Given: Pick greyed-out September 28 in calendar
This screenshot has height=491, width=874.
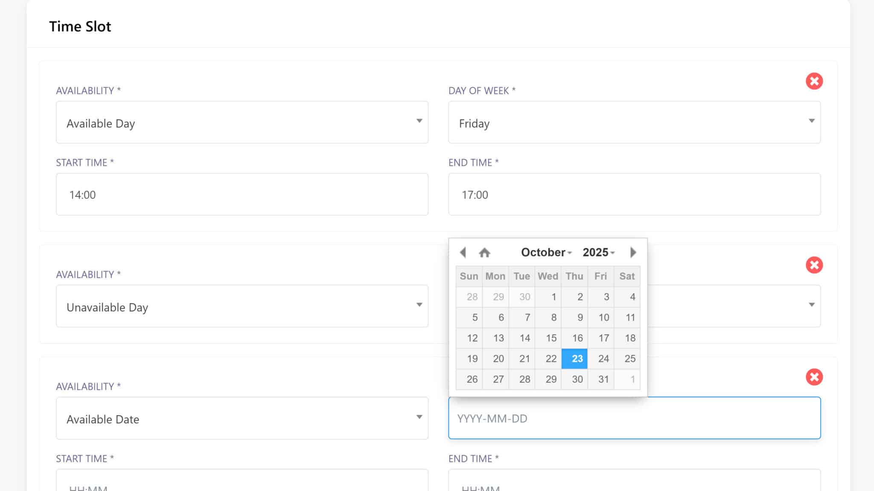Looking at the screenshot, I should click(x=469, y=297).
